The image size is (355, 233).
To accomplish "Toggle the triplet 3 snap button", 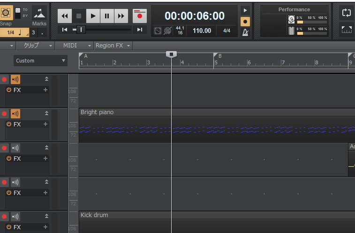I will (33, 32).
